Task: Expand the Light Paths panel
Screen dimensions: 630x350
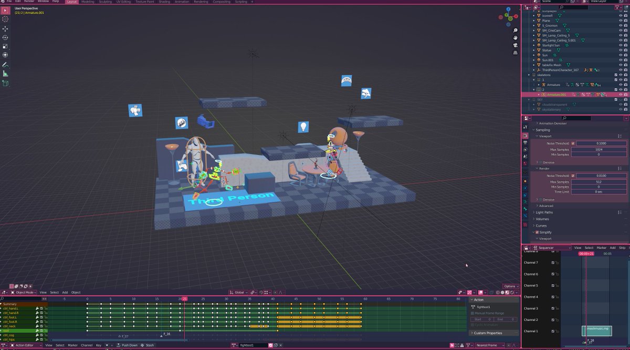Action: (544, 213)
